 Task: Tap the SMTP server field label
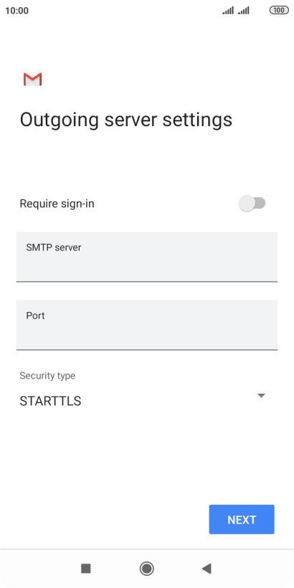click(54, 247)
